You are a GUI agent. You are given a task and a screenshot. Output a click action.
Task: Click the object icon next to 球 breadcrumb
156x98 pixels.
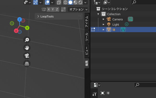(102, 93)
